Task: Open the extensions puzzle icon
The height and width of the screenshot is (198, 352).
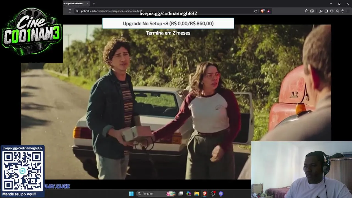Action: click(x=307, y=11)
